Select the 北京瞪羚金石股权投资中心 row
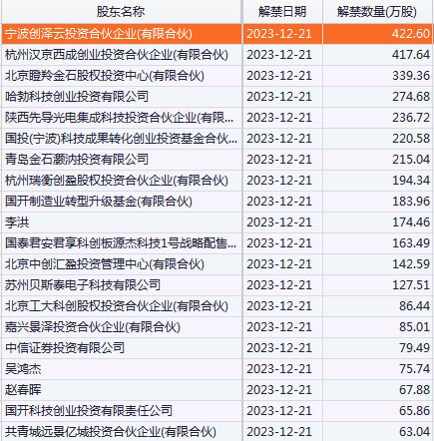 (217, 76)
